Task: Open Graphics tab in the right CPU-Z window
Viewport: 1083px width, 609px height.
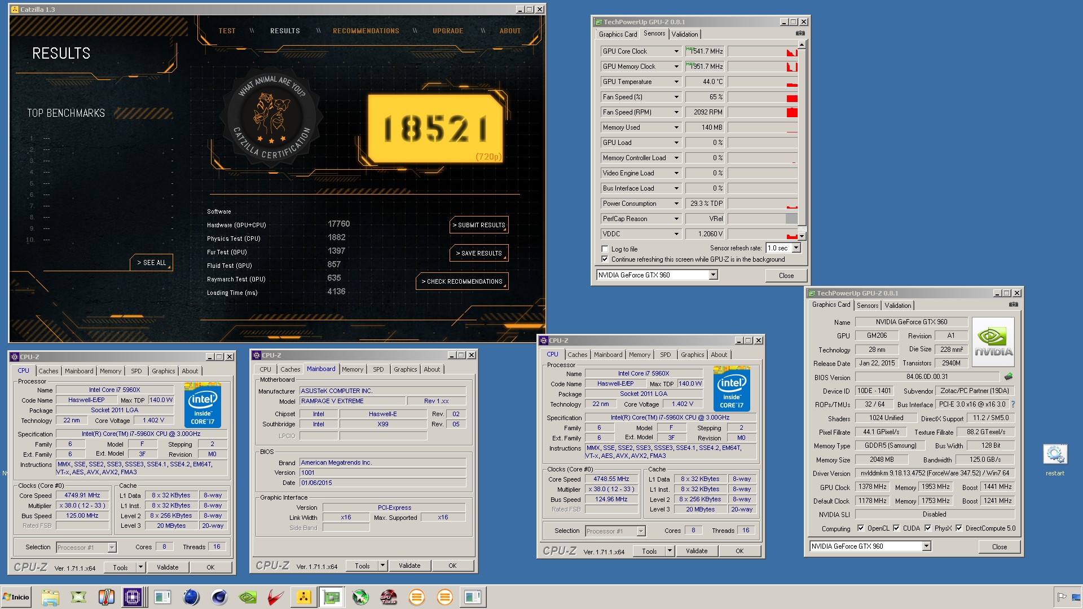Action: click(692, 355)
